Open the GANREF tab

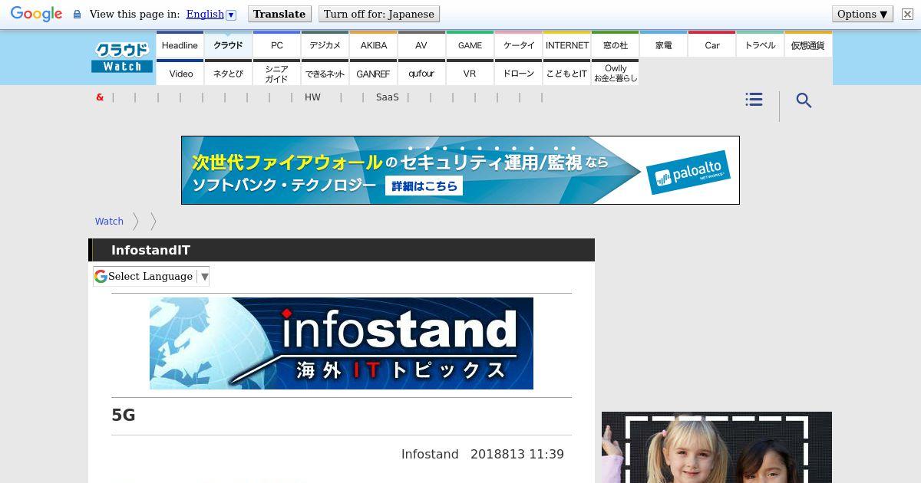[373, 73]
